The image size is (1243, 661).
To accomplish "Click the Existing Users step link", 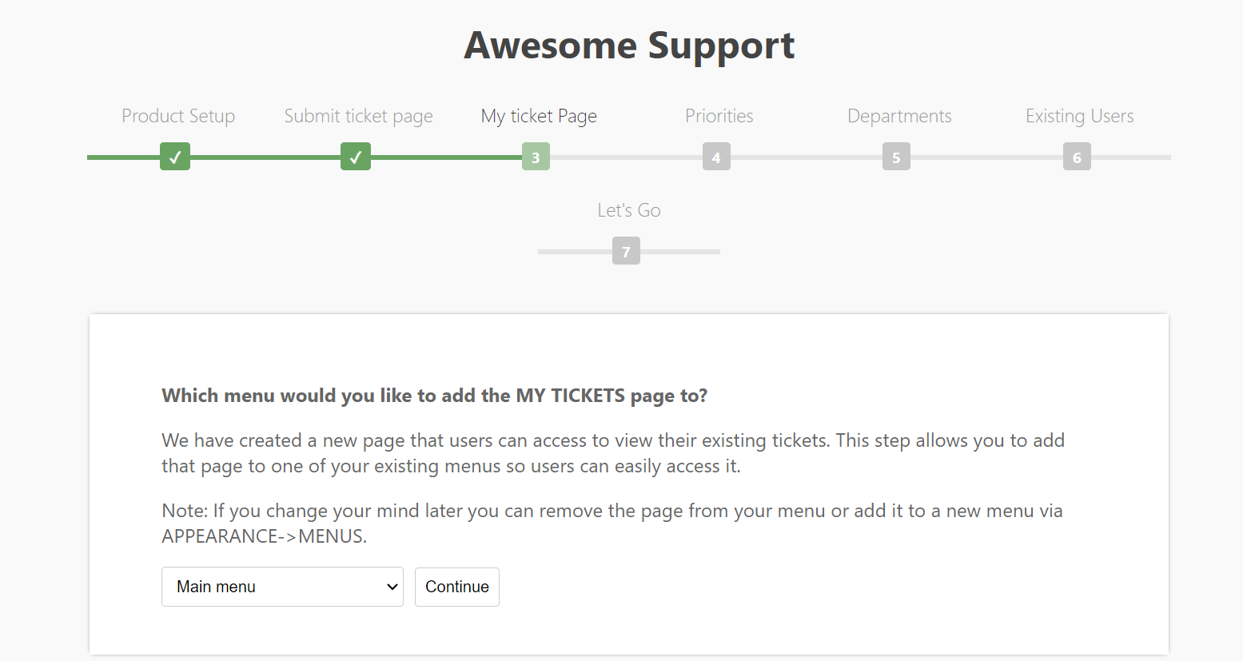I will (1079, 116).
